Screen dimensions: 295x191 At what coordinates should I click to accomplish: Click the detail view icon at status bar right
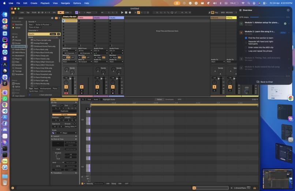click(x=254, y=188)
